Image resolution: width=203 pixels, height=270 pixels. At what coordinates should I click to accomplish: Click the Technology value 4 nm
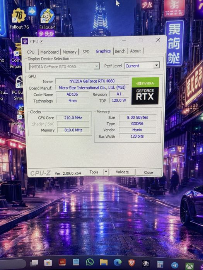73,101
